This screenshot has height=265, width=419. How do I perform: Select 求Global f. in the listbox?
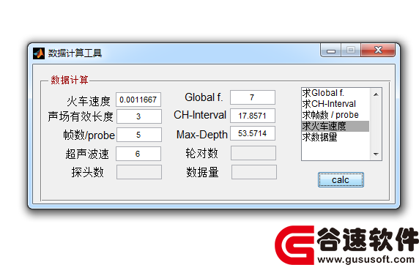pyautogui.click(x=335, y=93)
